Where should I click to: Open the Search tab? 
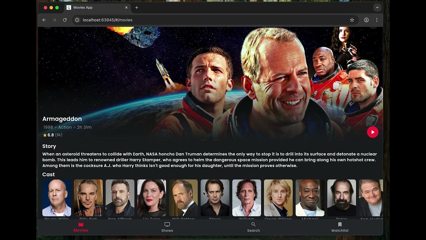(x=253, y=227)
